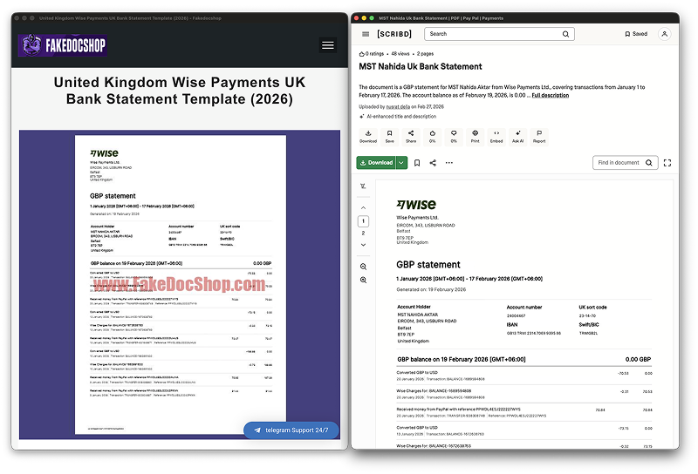
Task: Click the Report flag tile
Action: click(539, 136)
